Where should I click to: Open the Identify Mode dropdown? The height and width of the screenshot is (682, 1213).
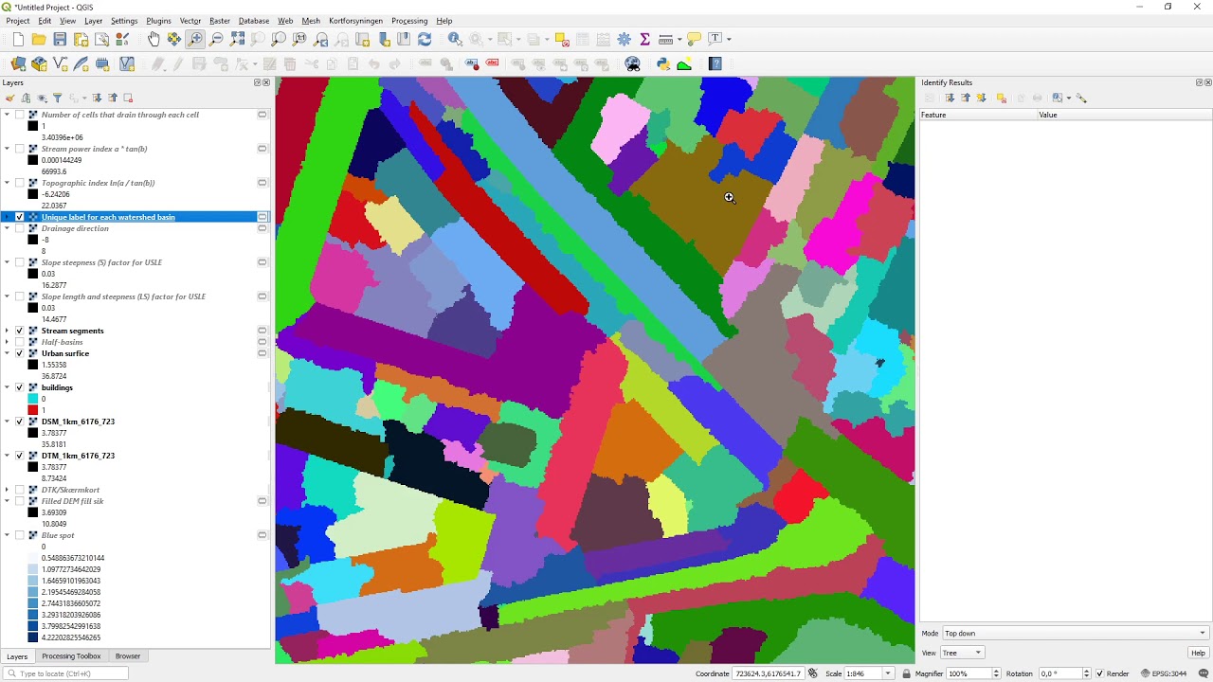[1076, 634]
